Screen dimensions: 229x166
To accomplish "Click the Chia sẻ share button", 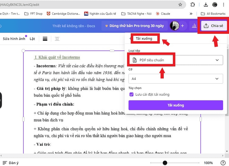I will click(214, 26).
